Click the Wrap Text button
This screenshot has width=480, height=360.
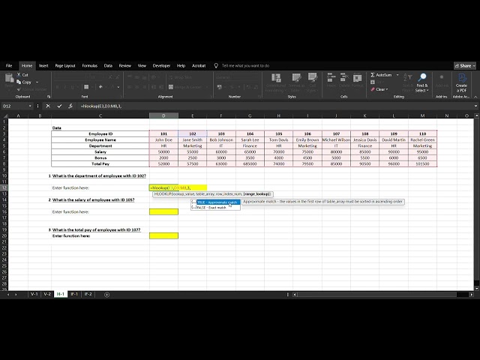point(180,77)
